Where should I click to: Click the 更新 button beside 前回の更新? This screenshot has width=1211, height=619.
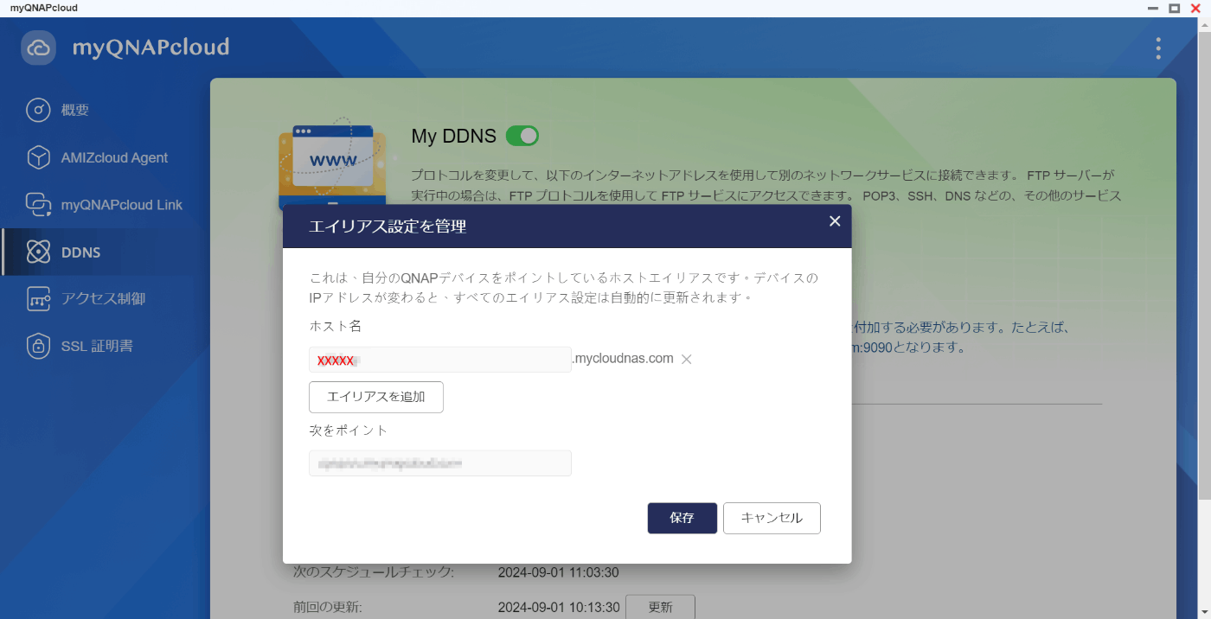pos(660,607)
